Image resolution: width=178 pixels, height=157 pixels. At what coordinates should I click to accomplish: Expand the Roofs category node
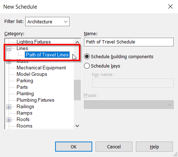9,120
